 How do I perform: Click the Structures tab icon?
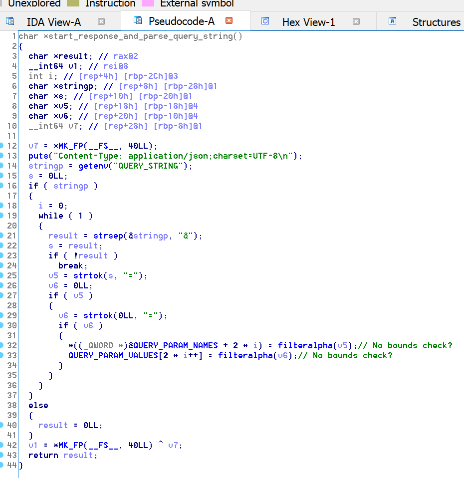coord(392,21)
